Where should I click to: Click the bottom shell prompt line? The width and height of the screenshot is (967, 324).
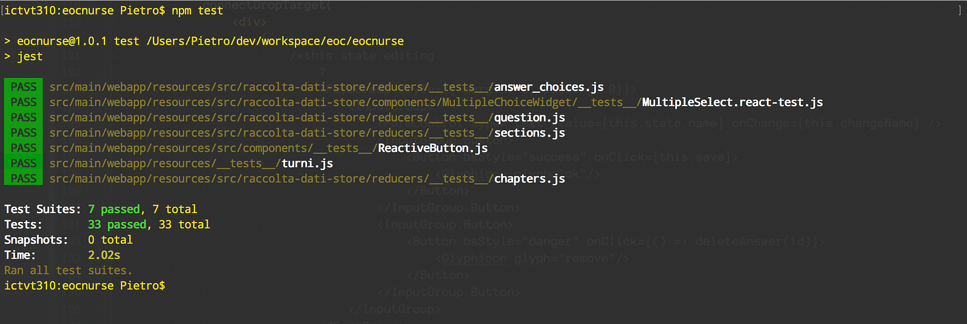click(85, 285)
